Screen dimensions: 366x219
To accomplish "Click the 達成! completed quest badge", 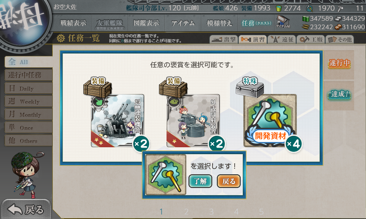I will click(x=339, y=95).
